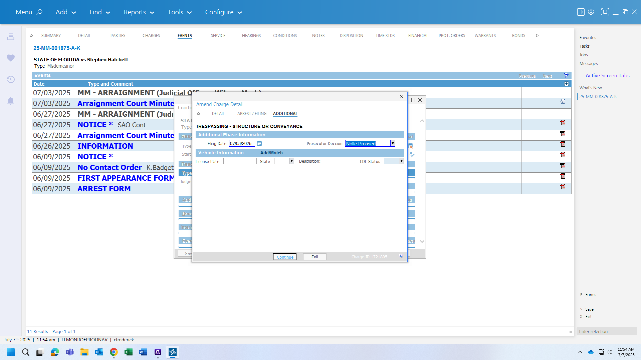The image size is (641, 360).
Task: Expand the Find menu
Action: click(x=99, y=12)
